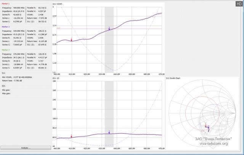Screen dimensions: 244x155
Task: Click the S11 Smith Chart title
Action: coord(174,78)
